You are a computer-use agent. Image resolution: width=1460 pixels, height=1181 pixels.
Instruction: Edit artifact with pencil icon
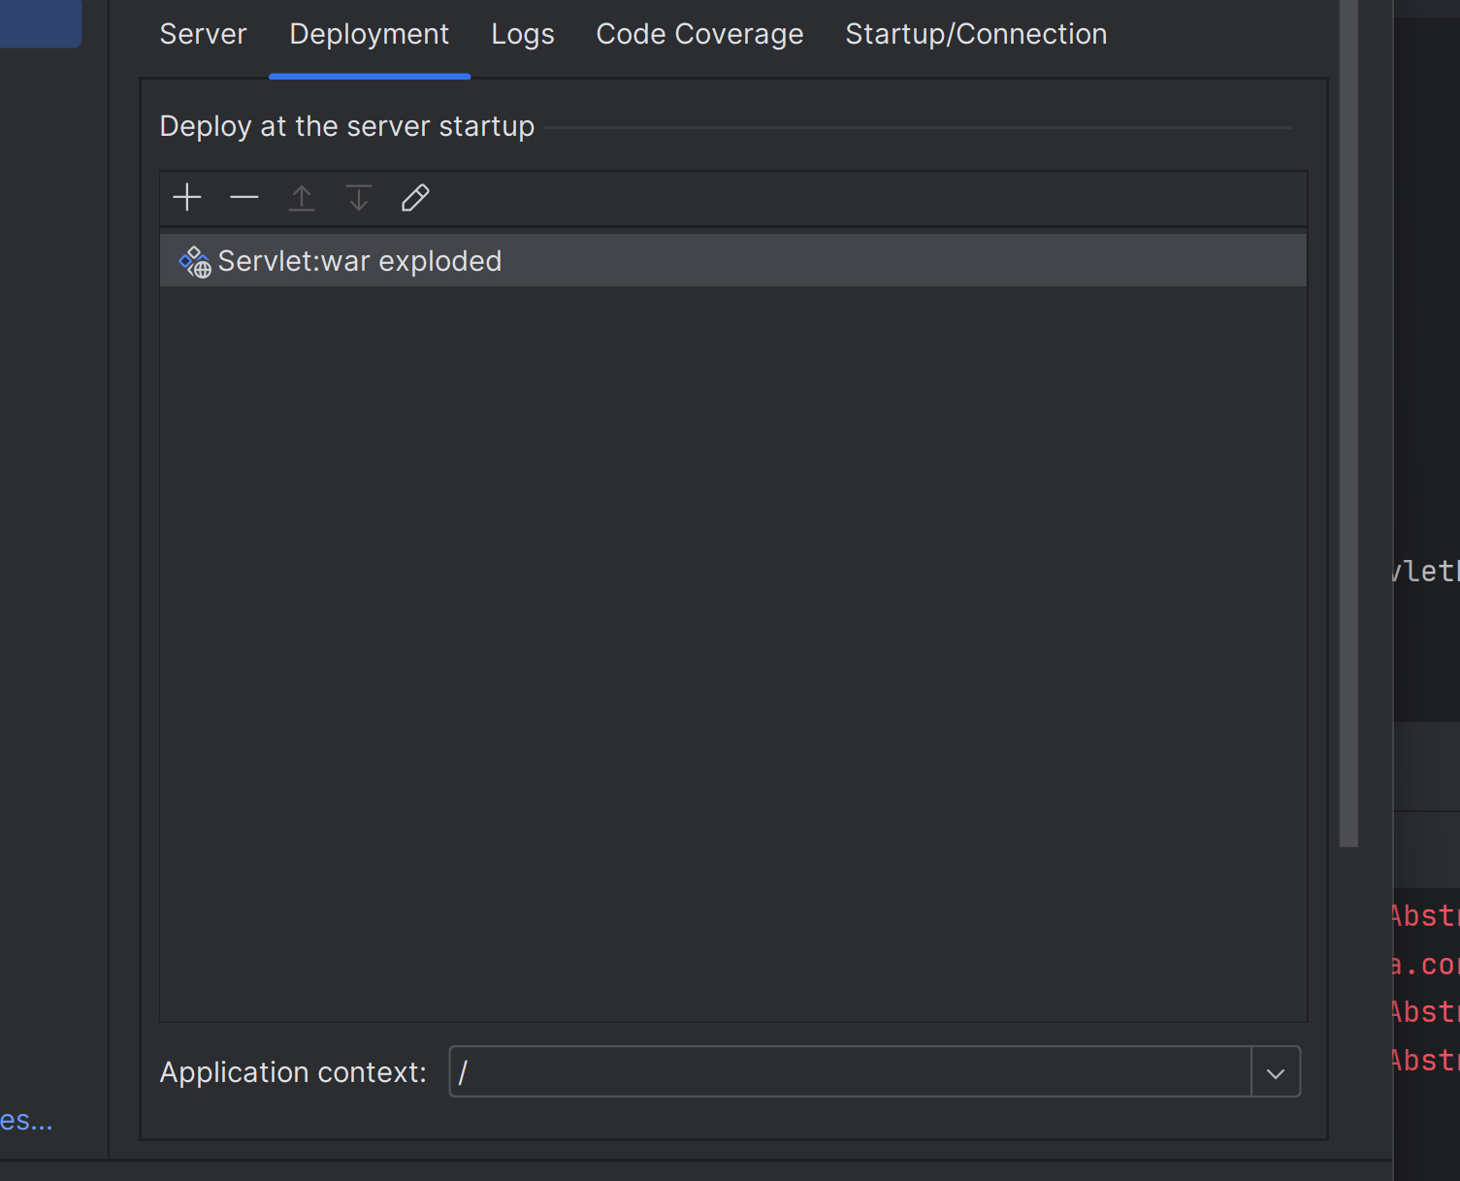tap(415, 198)
